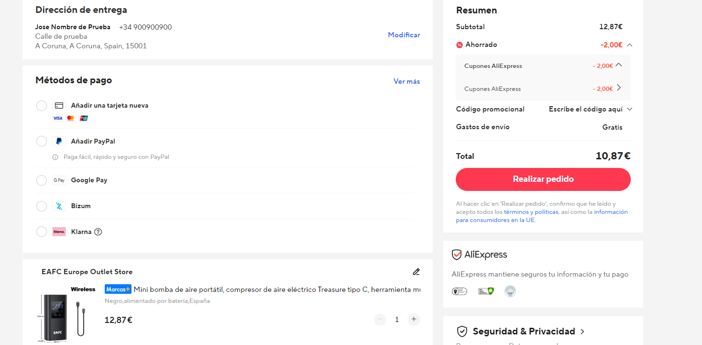The image size is (702, 345).
Task: Open Ver más payment methods
Action: tap(406, 81)
